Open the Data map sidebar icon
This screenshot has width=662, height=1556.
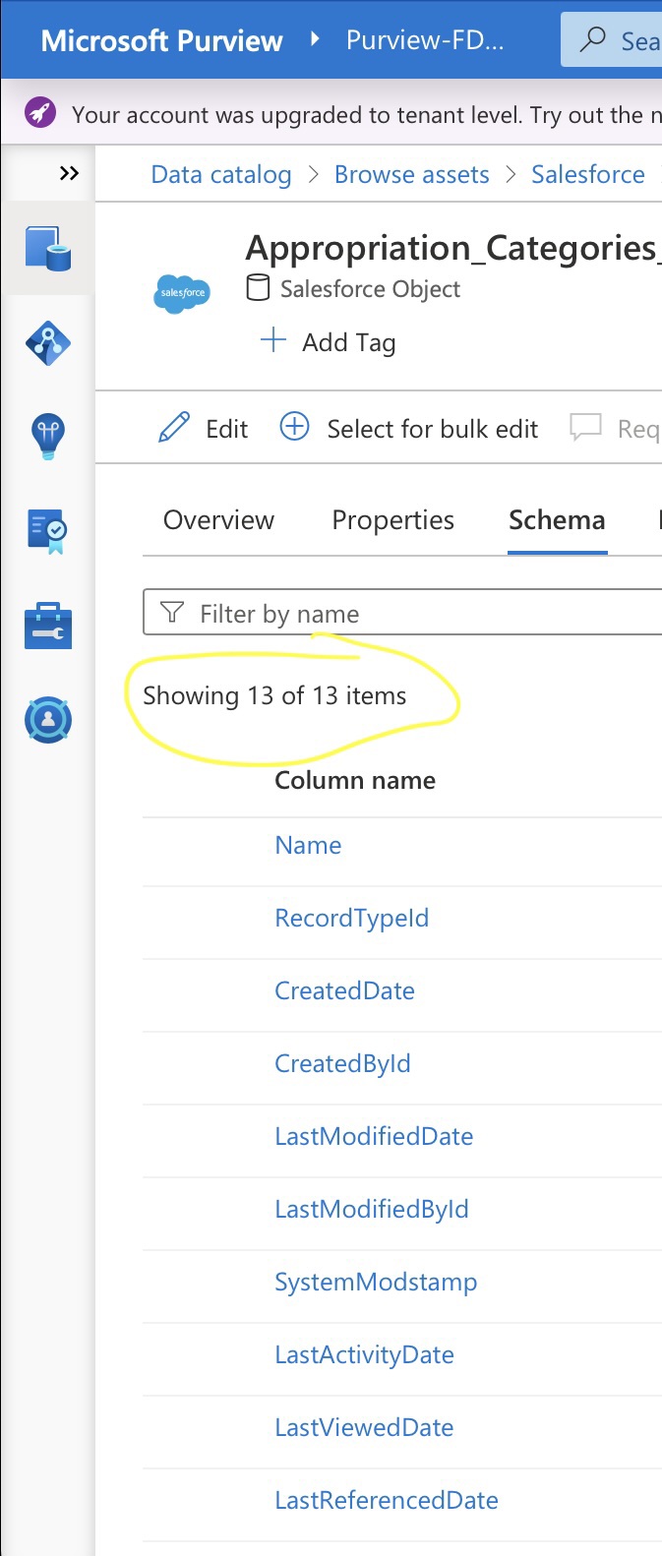[x=48, y=343]
